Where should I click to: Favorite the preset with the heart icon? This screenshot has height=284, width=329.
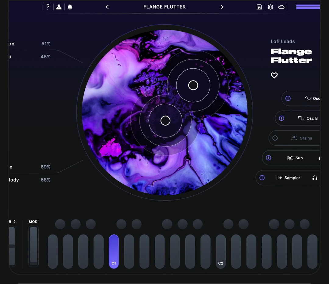pyautogui.click(x=274, y=75)
